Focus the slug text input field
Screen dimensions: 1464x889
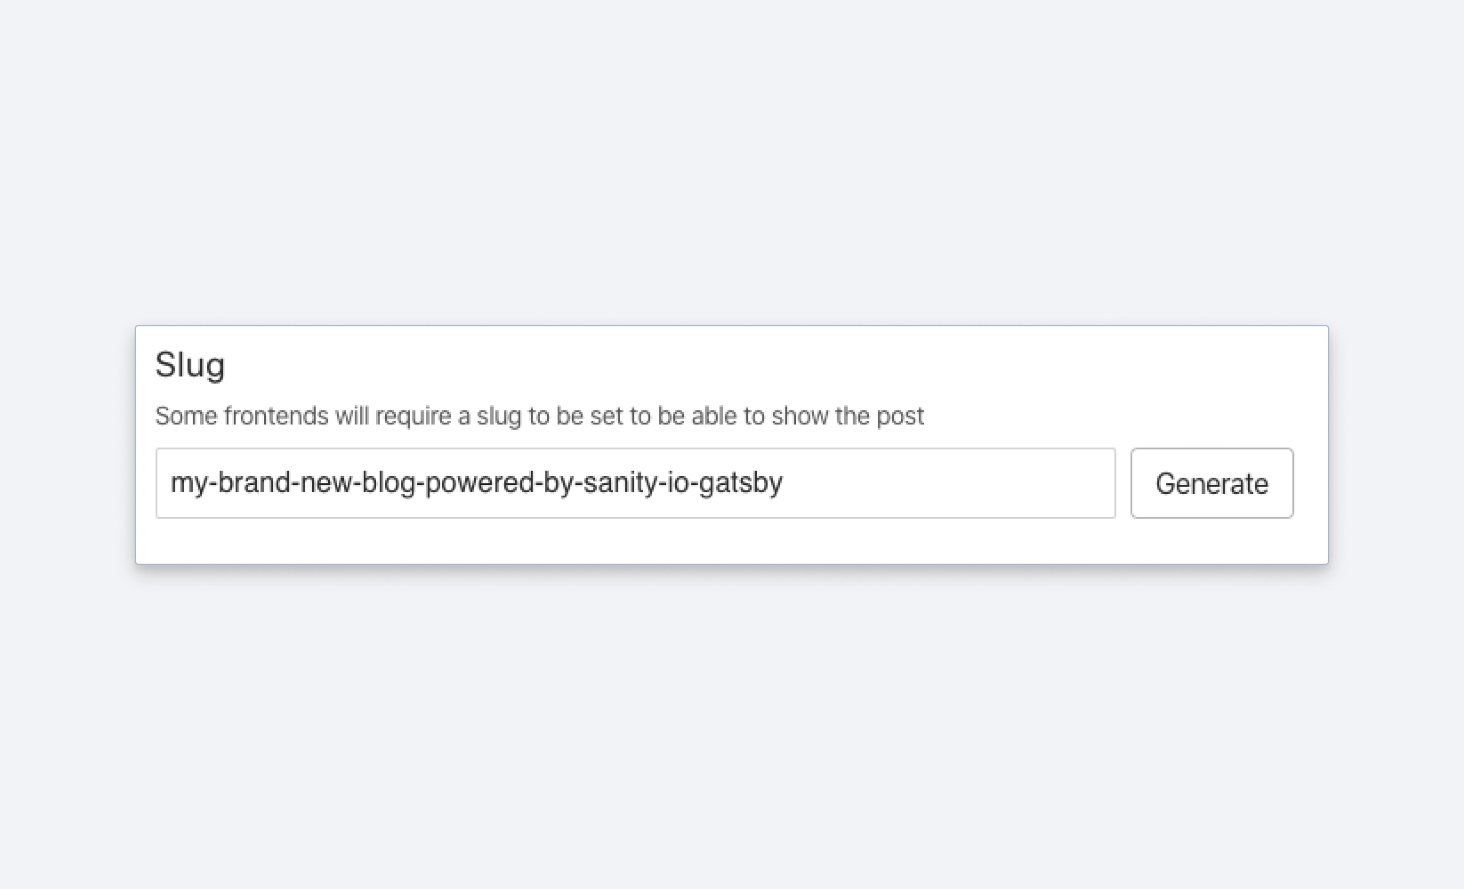pos(635,484)
